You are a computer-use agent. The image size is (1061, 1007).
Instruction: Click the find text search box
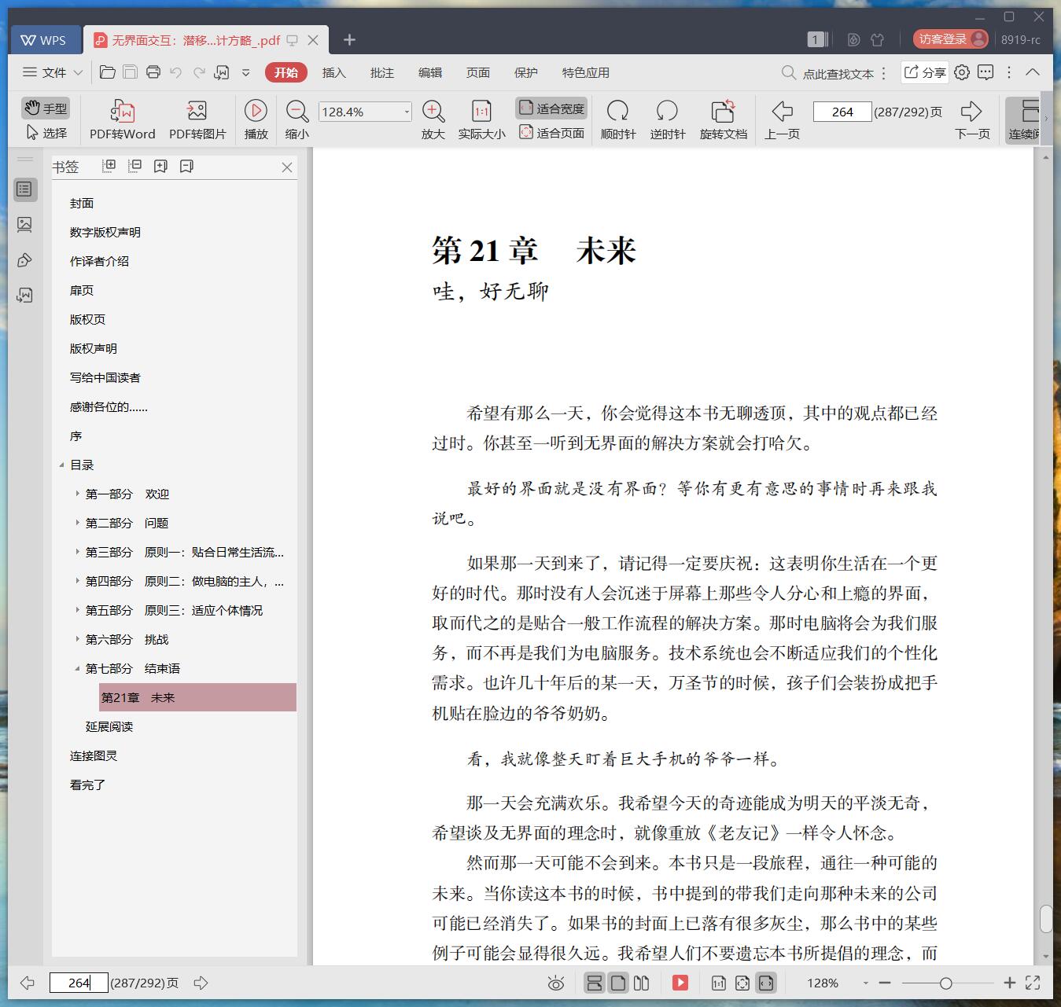[828, 73]
